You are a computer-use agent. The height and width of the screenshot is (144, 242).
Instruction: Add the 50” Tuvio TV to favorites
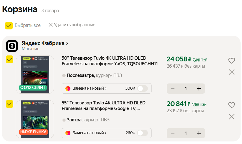(232, 61)
